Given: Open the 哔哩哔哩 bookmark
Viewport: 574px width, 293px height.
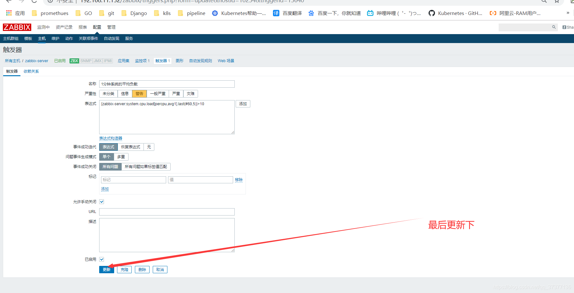Looking at the screenshot, I should point(394,13).
